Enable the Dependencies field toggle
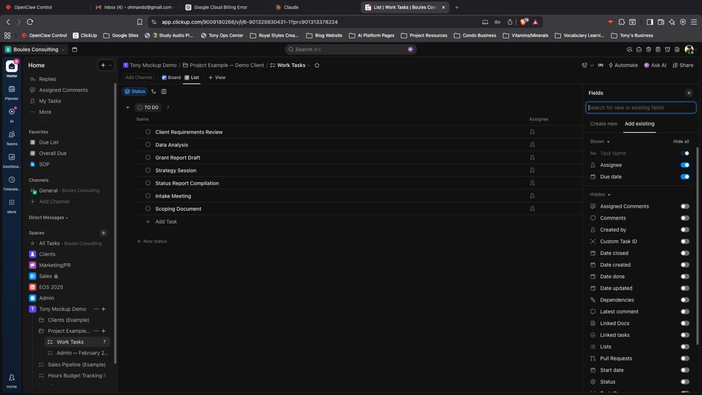The image size is (702, 395). [684, 300]
